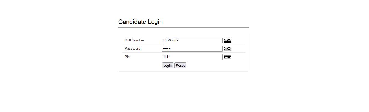Click the "Pin" label text

(127, 57)
